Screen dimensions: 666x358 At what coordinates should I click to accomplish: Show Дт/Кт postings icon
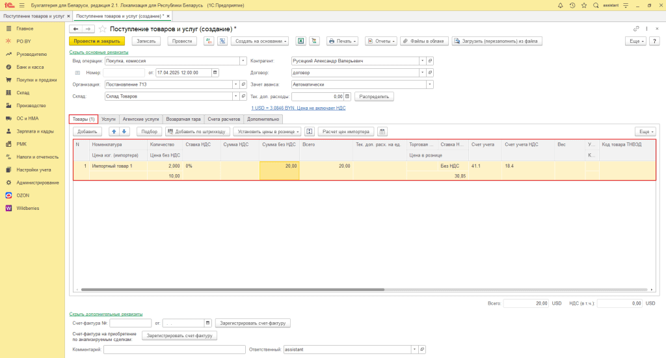point(209,41)
